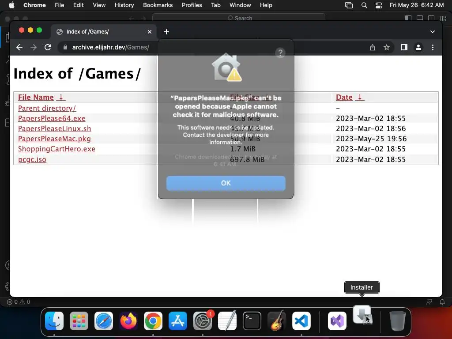Open the Chrome menu in menu bar

(34, 5)
